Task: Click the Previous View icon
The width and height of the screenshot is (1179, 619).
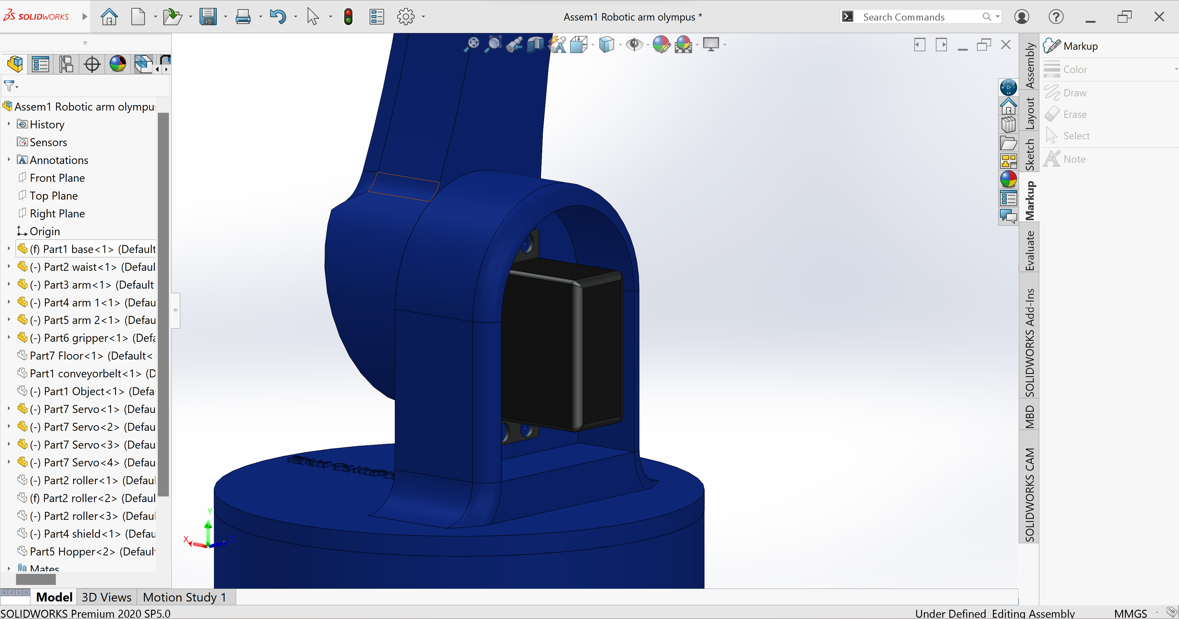Action: (514, 45)
